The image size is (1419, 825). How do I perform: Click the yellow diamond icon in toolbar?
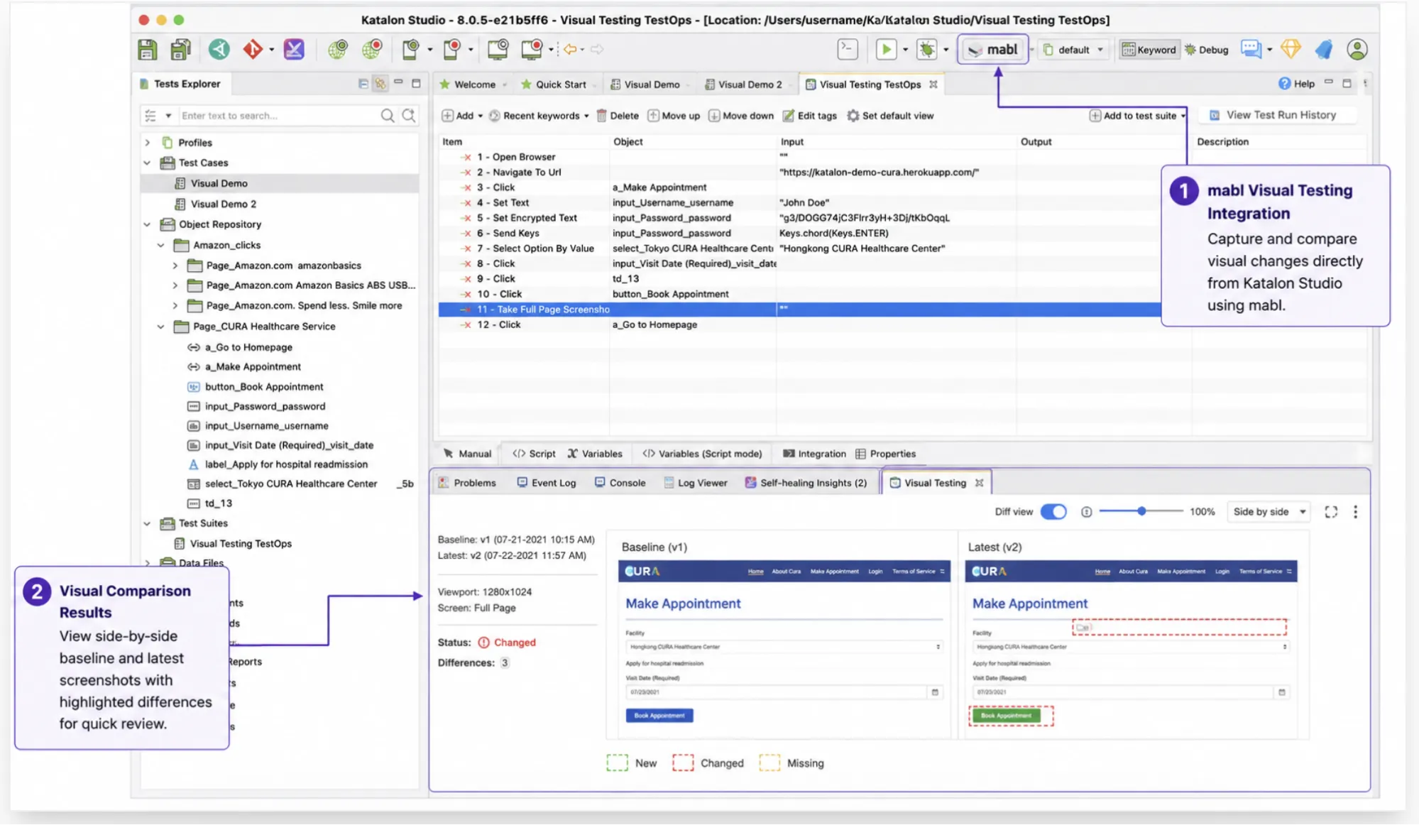pos(1291,49)
